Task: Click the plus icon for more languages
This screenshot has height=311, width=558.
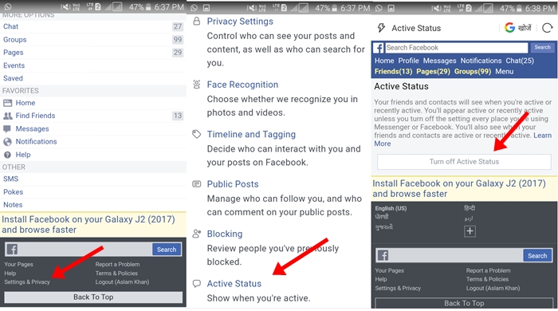Action: coord(470,231)
